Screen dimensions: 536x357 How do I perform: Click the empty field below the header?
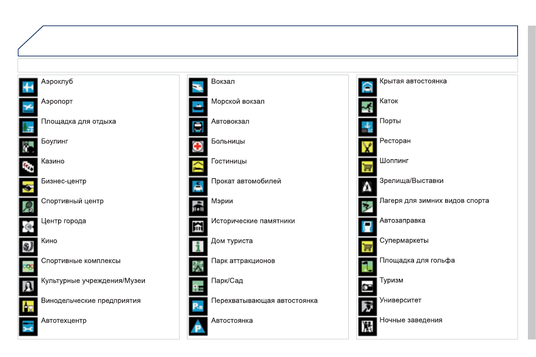(267, 66)
